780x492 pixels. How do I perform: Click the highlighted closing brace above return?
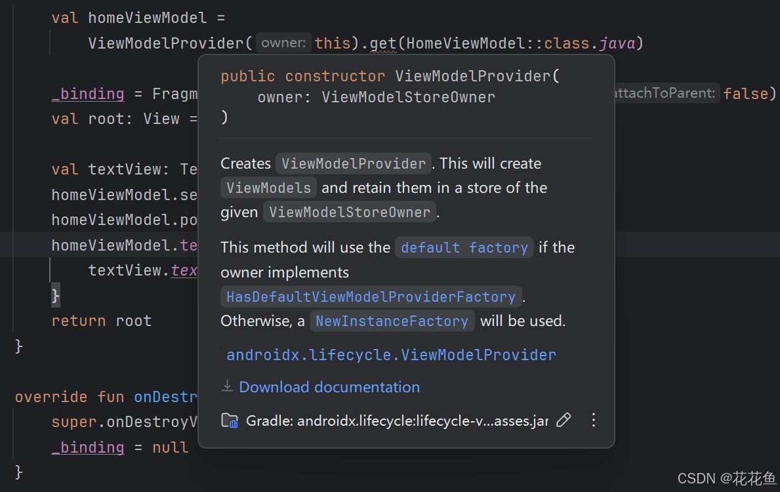point(55,295)
